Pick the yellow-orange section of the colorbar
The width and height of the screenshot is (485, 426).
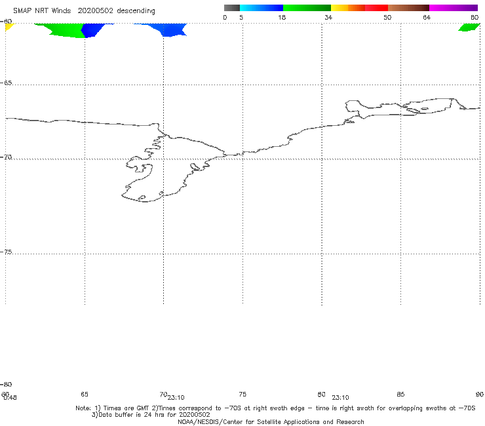tap(347, 8)
